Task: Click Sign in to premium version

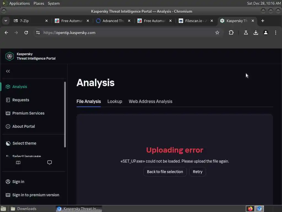Action: [36, 195]
